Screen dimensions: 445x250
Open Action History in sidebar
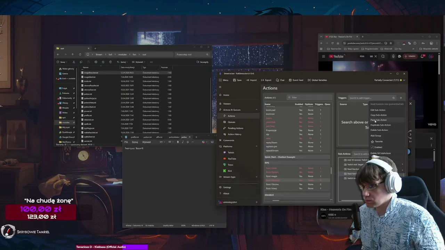tap(234, 134)
